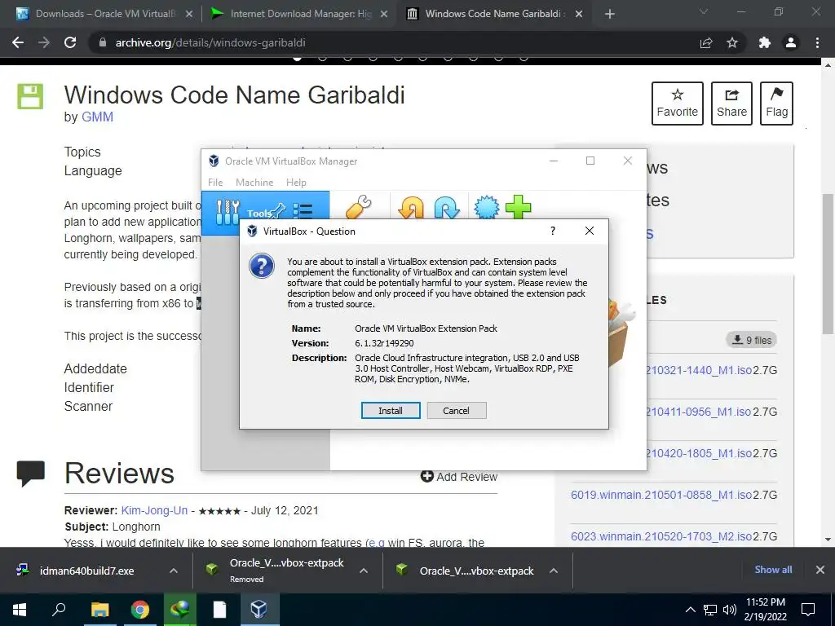Reload the archive.org page
The height and width of the screenshot is (626, 835).
pyautogui.click(x=70, y=42)
